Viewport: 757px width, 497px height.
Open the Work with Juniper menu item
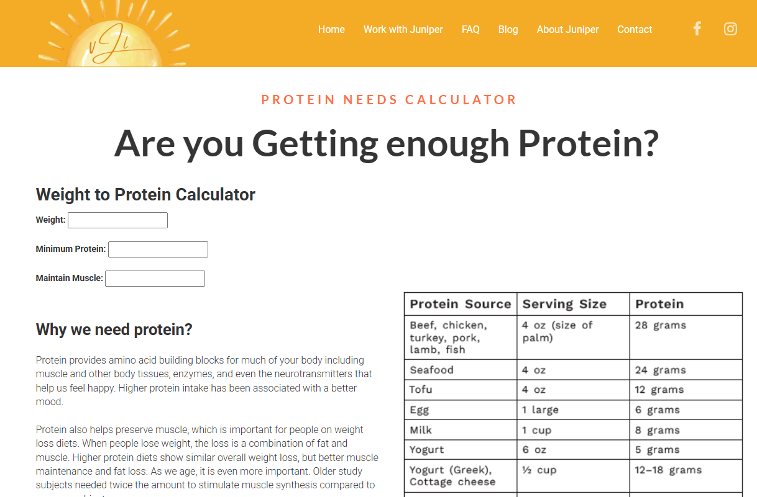(x=403, y=29)
